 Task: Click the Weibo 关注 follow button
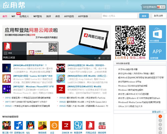pyautogui.click(x=161, y=7)
